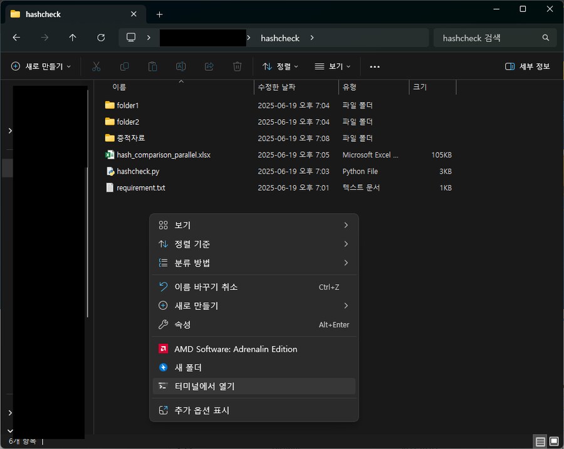This screenshot has height=449, width=564.
Task: Click the AMD Software red icon
Action: pyautogui.click(x=164, y=349)
